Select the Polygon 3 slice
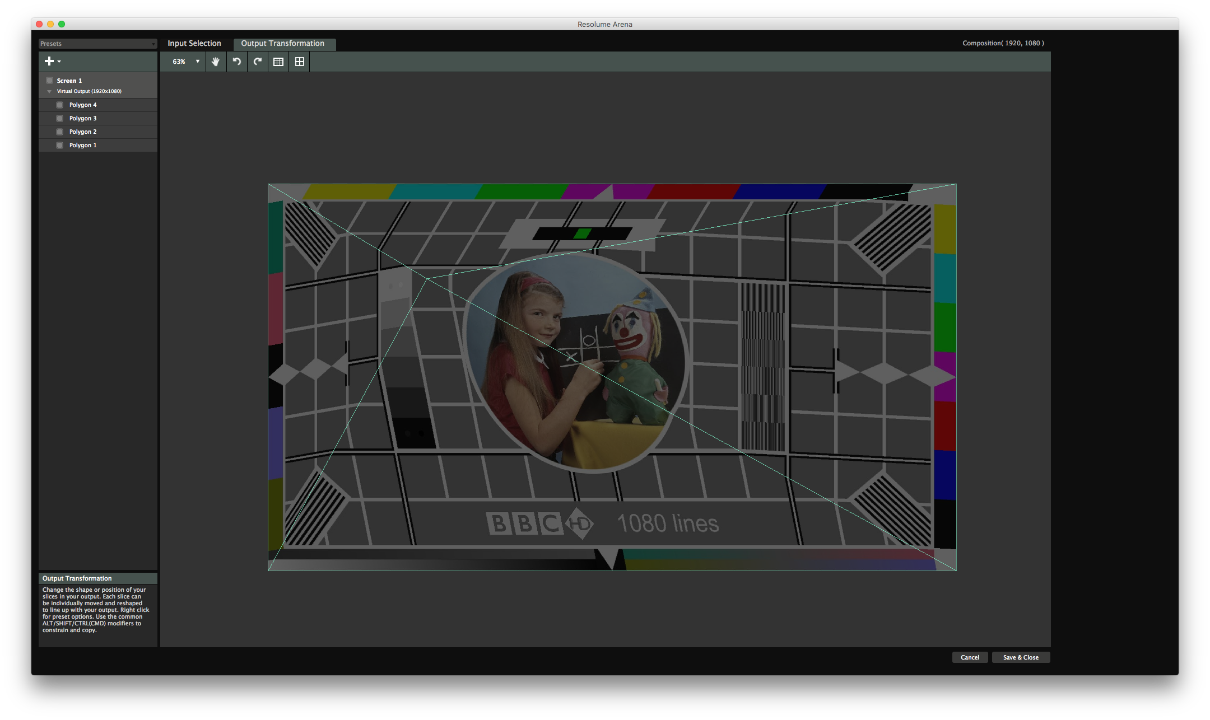The image size is (1210, 720). coord(83,118)
